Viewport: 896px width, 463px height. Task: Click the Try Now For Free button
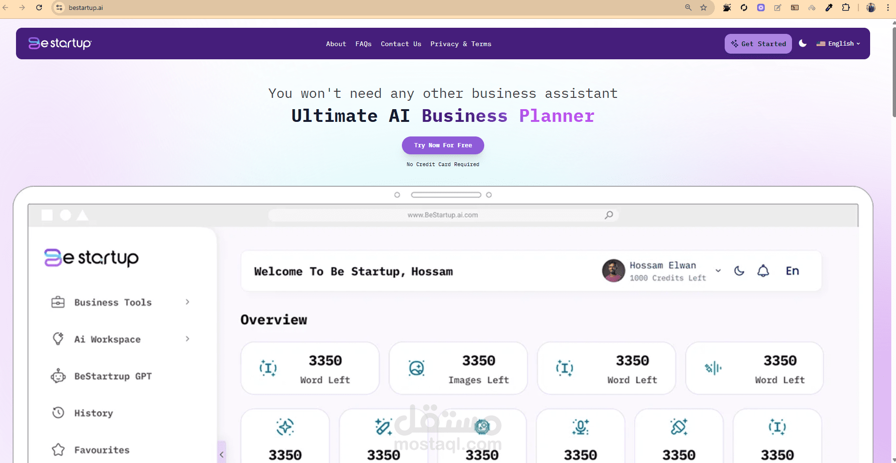tap(442, 145)
